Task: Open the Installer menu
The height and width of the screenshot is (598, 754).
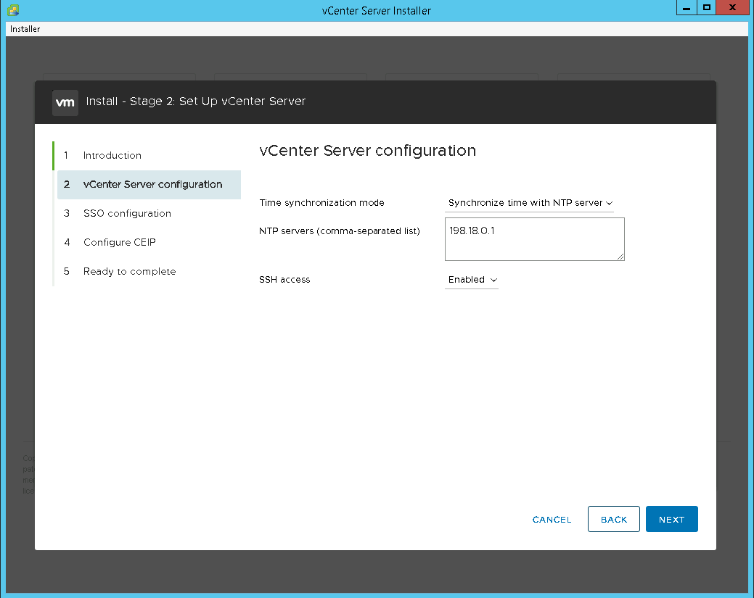Action: tap(25, 29)
